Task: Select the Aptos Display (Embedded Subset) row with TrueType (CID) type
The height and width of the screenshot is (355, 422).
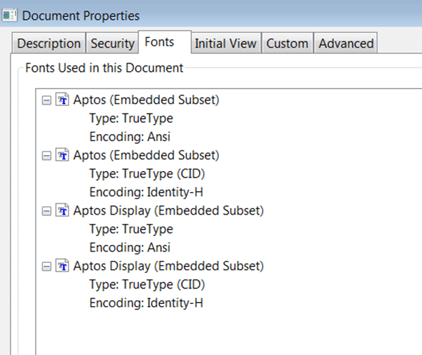Action: coord(169,266)
